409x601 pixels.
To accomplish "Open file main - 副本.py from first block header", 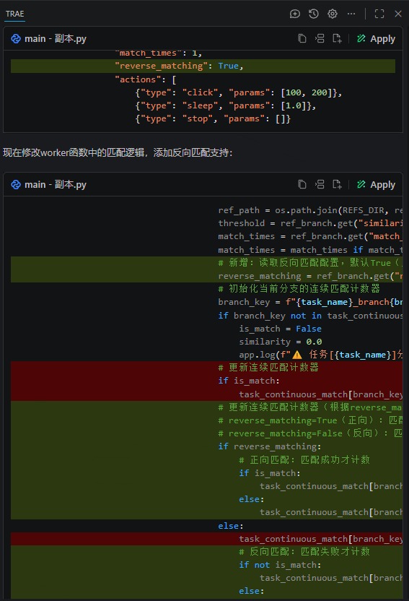I will pyautogui.click(x=56, y=38).
